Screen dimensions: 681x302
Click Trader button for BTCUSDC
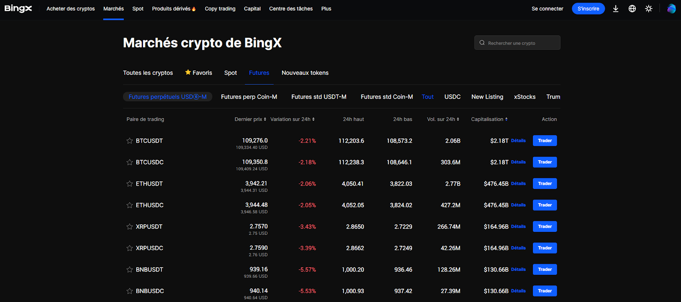click(545, 162)
